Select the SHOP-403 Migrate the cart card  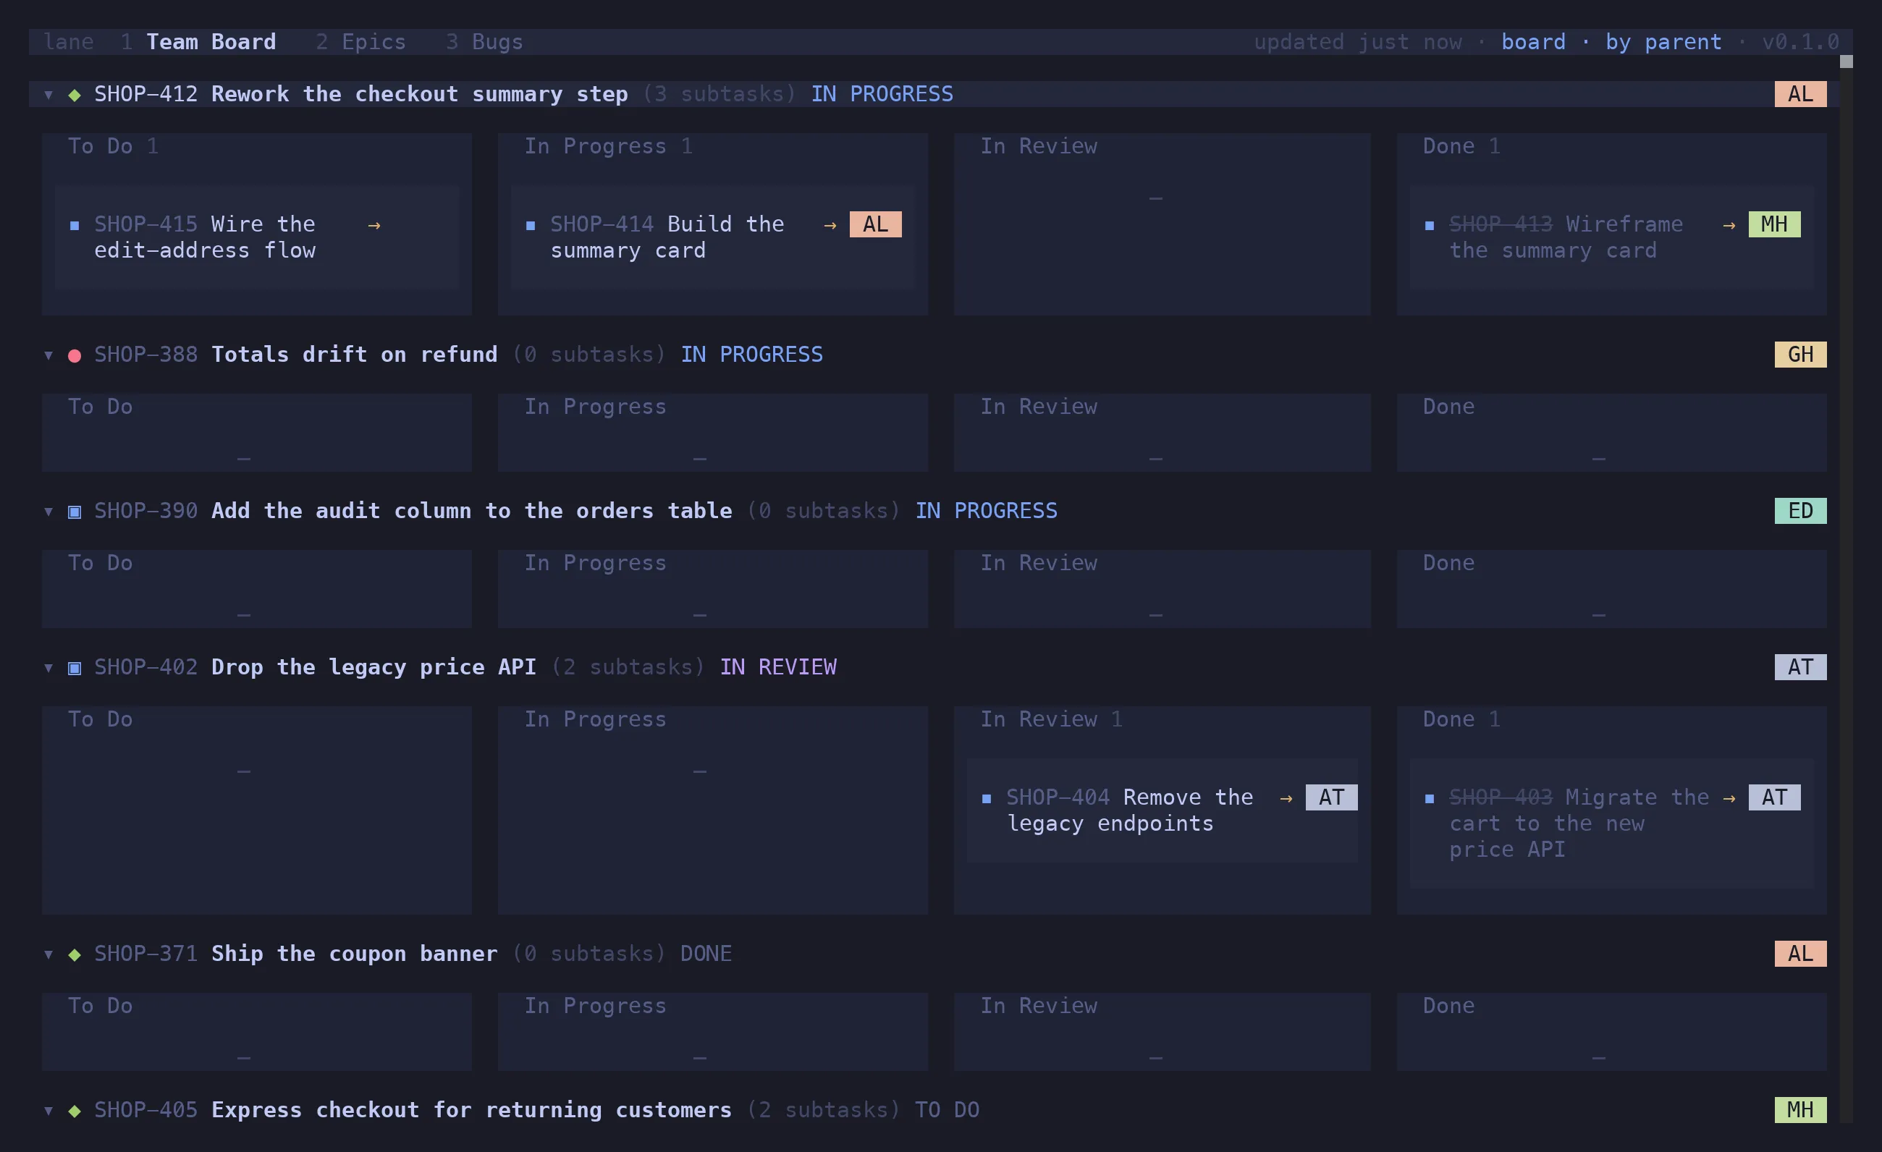(x=1611, y=823)
